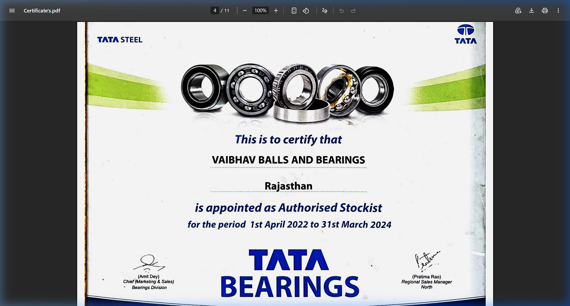
Task: Click the 'Rajasthan' text
Action: click(x=288, y=186)
